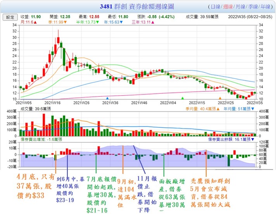Click the 2022W15 x-axis label
279x214 pixels.
[197, 103]
